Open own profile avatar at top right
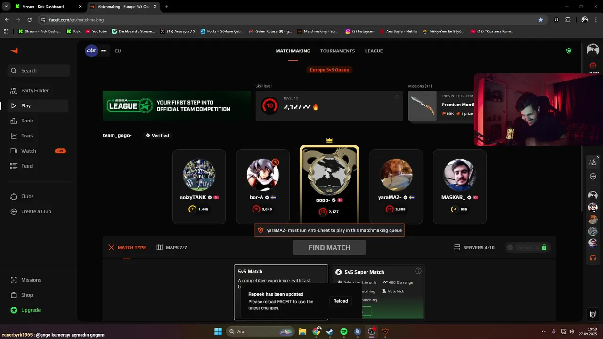 [x=593, y=49]
